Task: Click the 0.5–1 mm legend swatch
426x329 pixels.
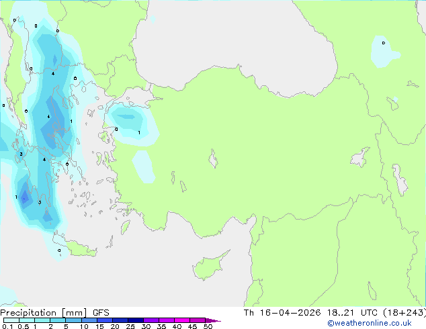Action: 27,320
